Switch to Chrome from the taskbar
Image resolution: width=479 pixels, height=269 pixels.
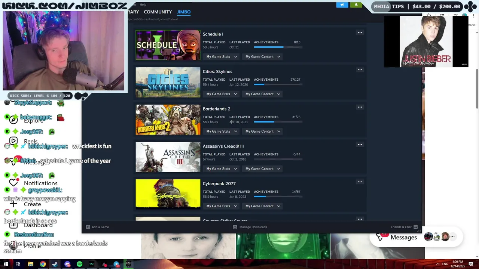tap(43, 264)
